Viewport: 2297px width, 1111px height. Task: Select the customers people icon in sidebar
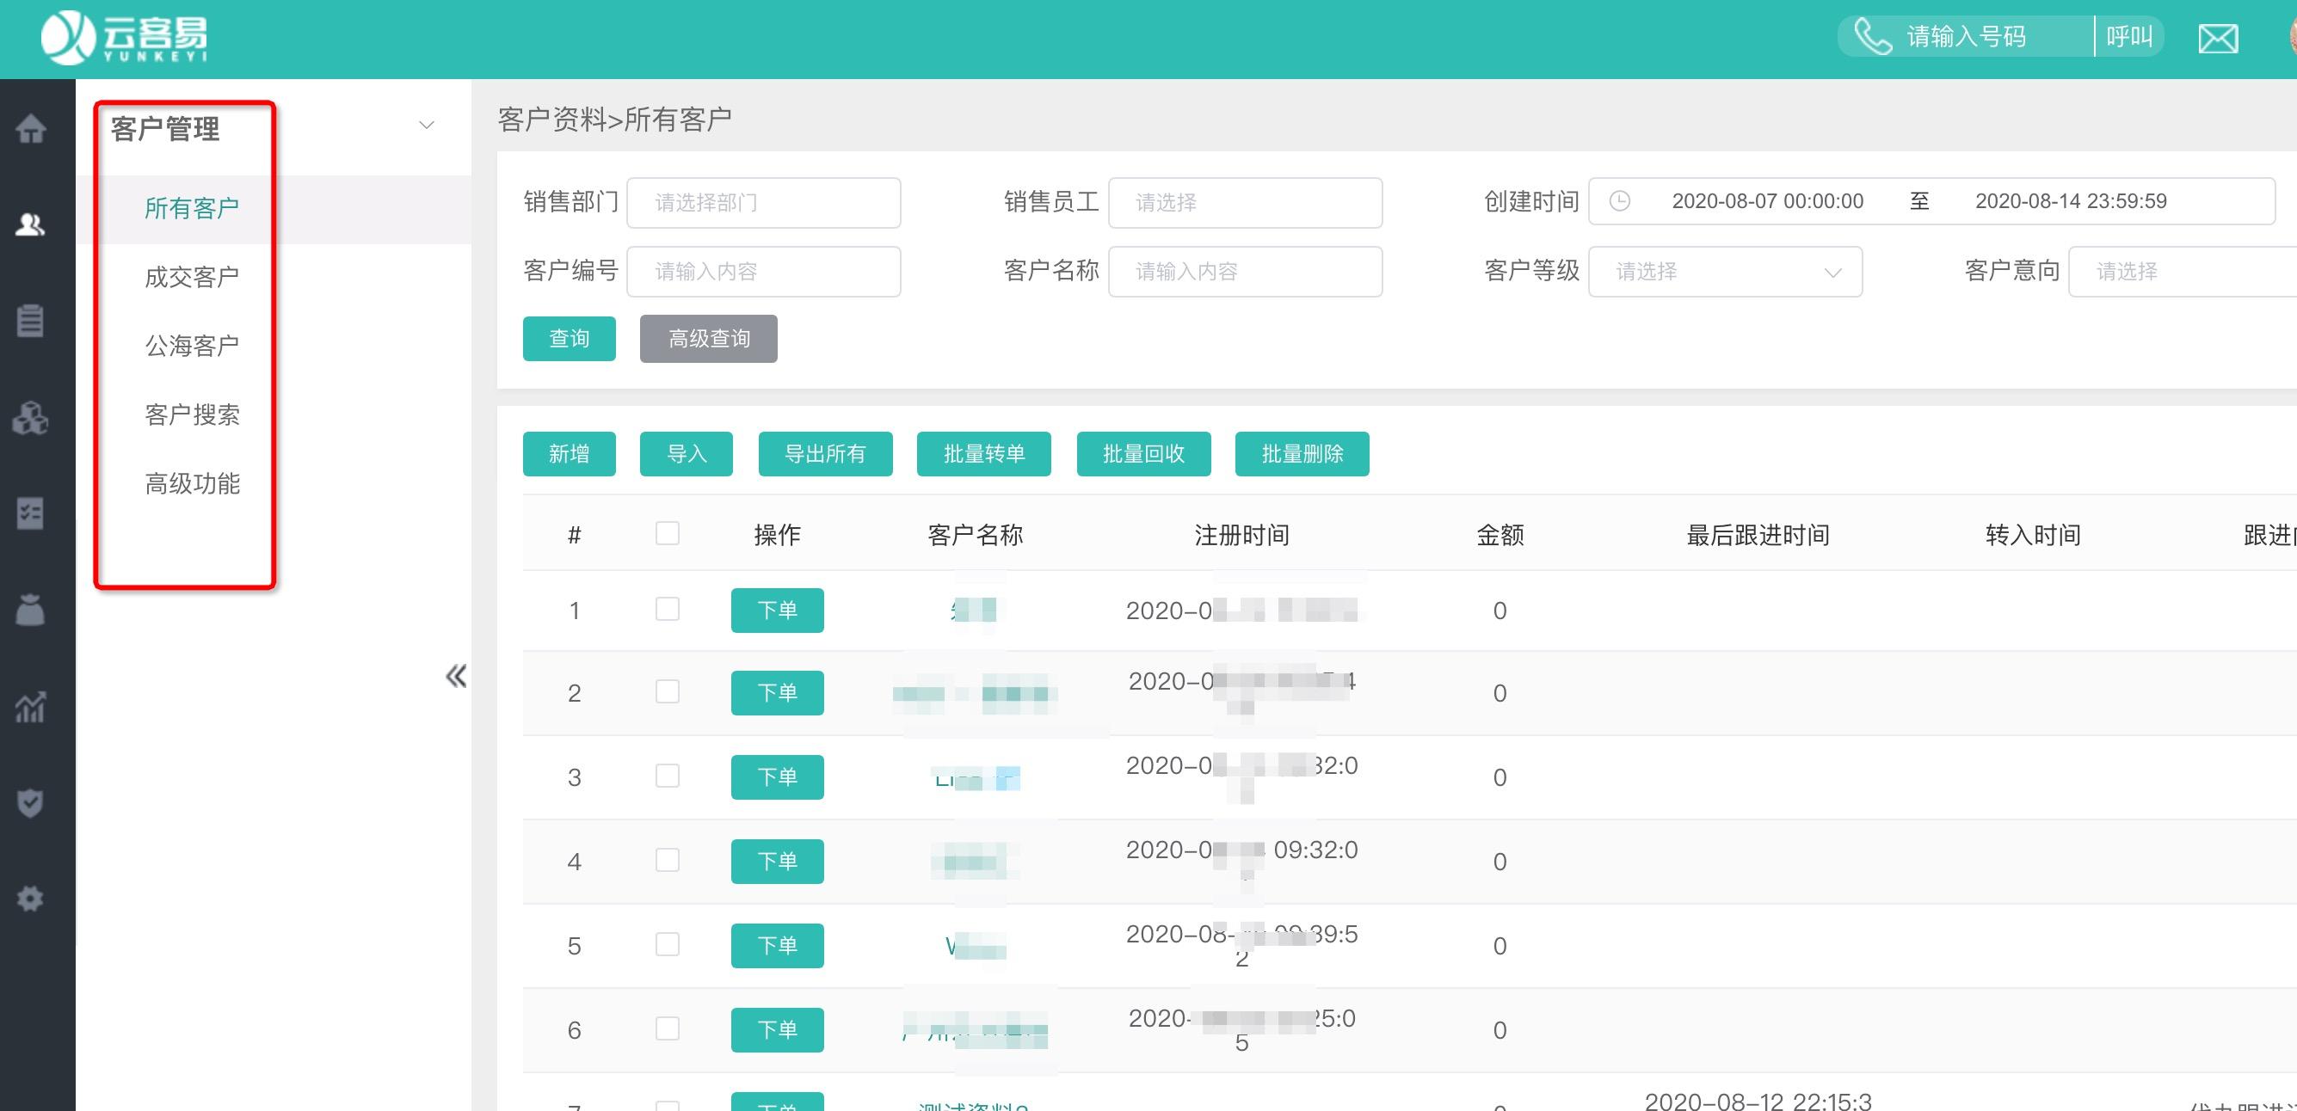tap(30, 224)
